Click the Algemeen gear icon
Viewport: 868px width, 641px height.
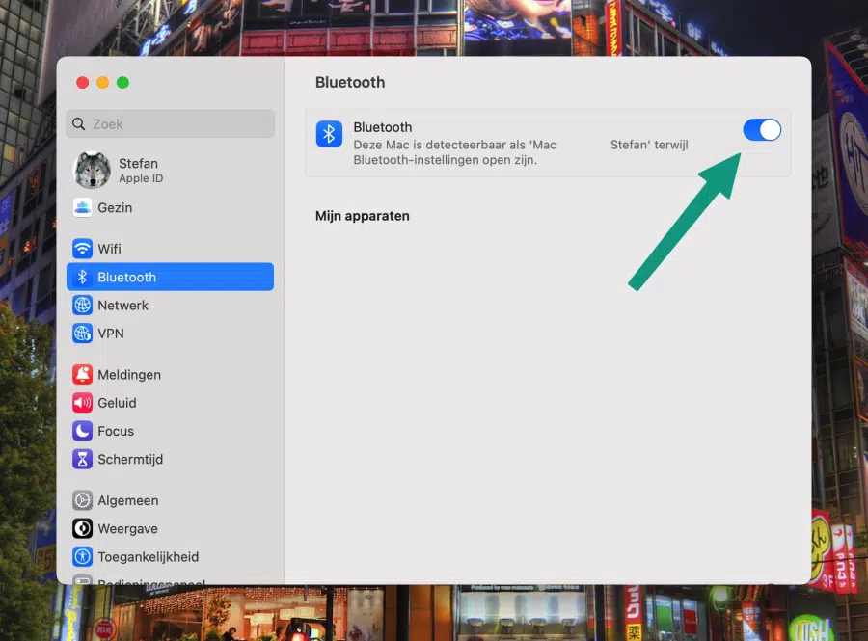pos(83,500)
